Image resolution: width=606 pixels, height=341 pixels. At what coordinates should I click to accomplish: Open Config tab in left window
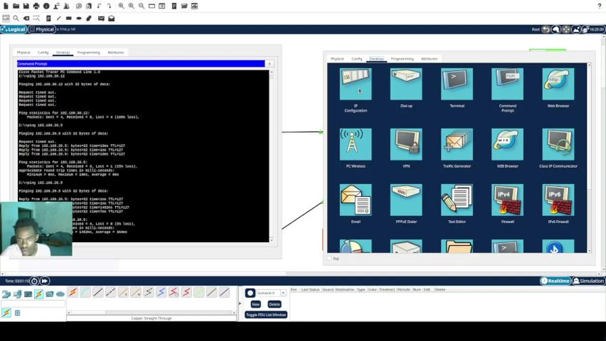(43, 53)
